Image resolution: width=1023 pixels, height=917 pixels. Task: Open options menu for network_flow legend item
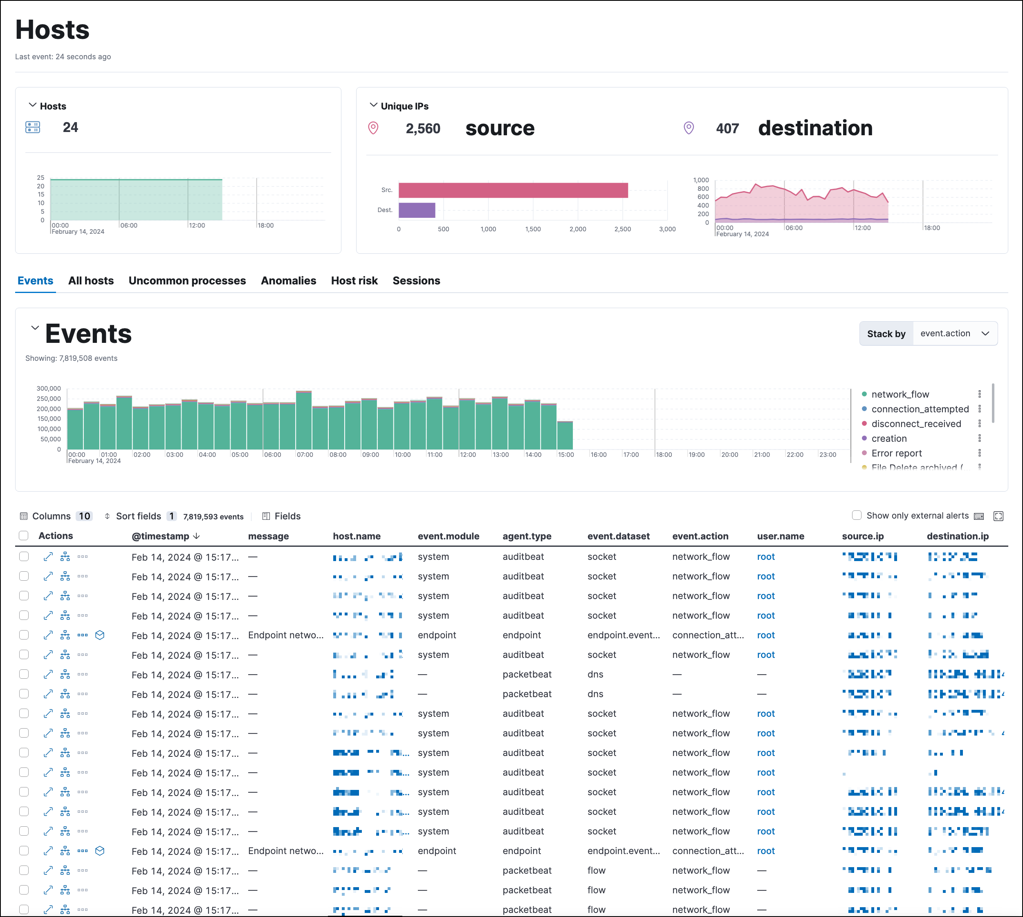[980, 394]
